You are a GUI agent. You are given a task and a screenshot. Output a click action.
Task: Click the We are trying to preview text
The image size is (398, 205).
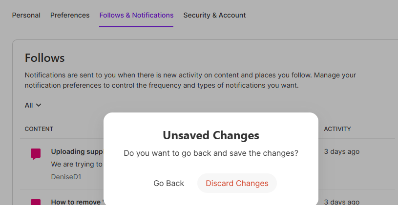pos(77,164)
